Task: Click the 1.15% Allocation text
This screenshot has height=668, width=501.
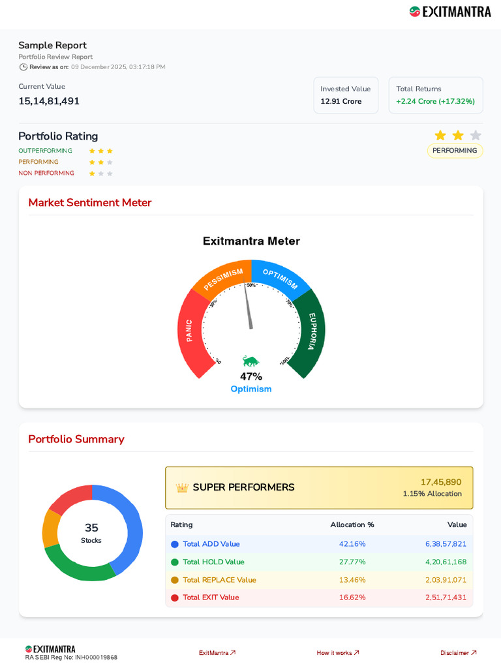Action: pyautogui.click(x=432, y=494)
